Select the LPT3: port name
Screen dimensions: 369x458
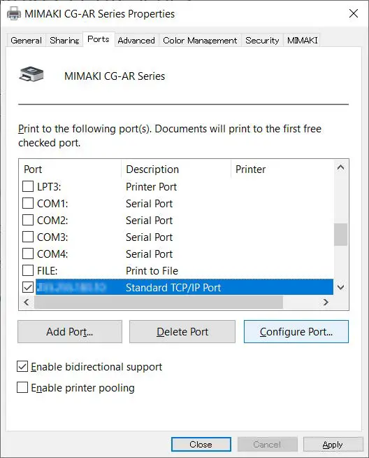coord(49,187)
